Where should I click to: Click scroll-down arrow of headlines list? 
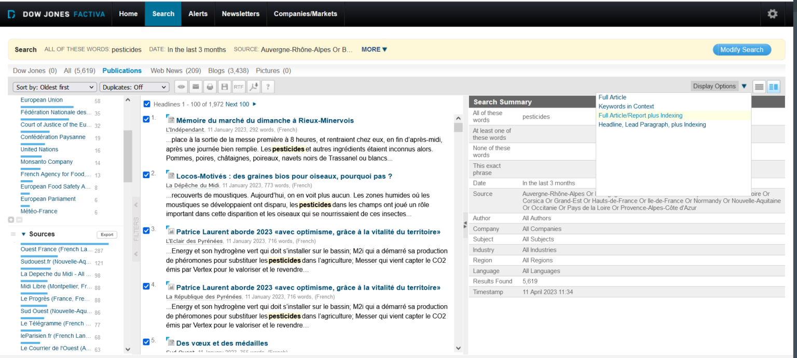pos(458,348)
